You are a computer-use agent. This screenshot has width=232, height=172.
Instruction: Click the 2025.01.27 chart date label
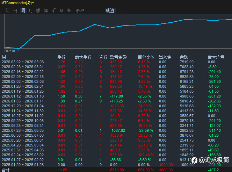[12, 51]
